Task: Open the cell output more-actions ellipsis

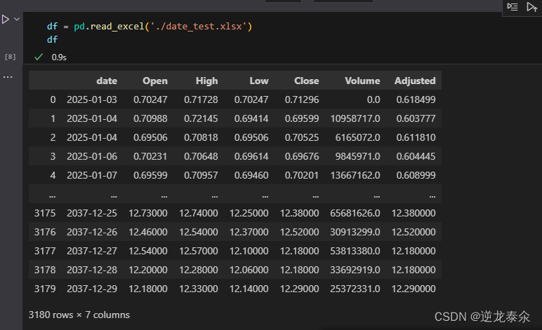Action: (x=8, y=76)
